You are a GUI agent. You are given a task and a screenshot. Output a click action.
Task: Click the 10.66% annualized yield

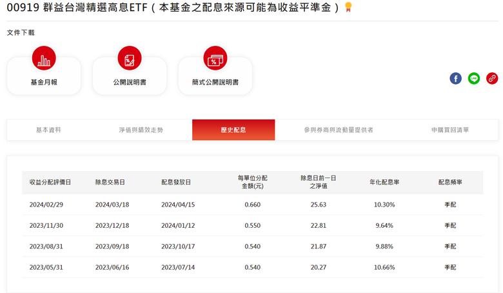[384, 267]
